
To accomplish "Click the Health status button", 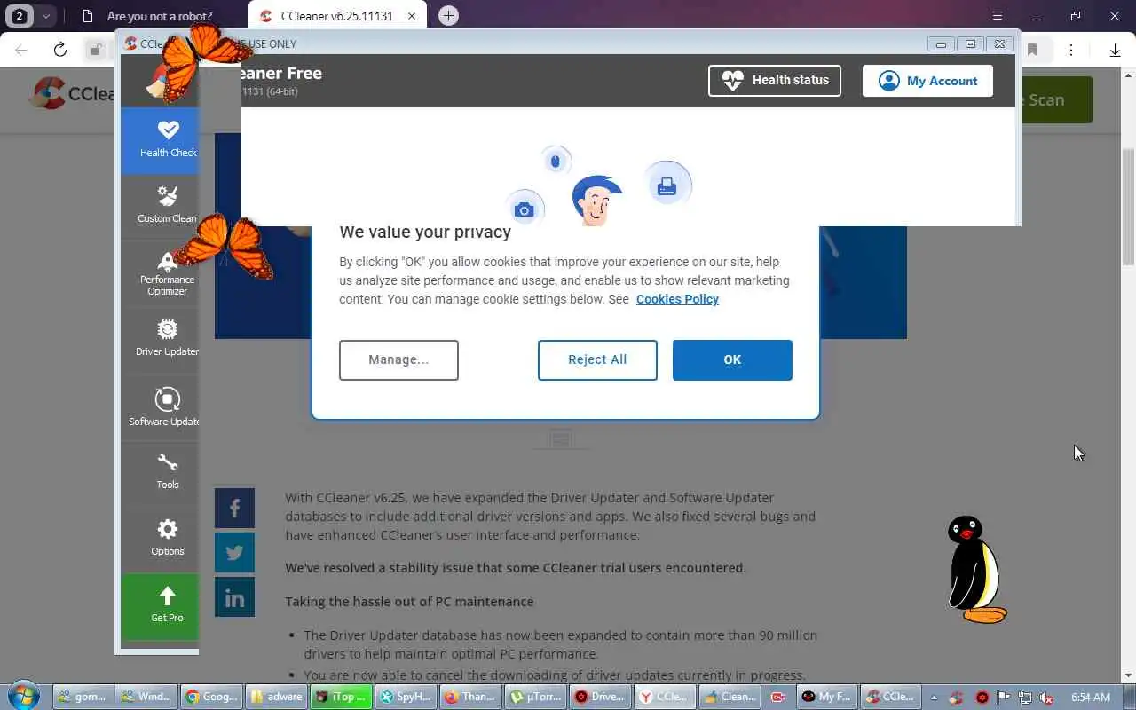I will pyautogui.click(x=775, y=80).
